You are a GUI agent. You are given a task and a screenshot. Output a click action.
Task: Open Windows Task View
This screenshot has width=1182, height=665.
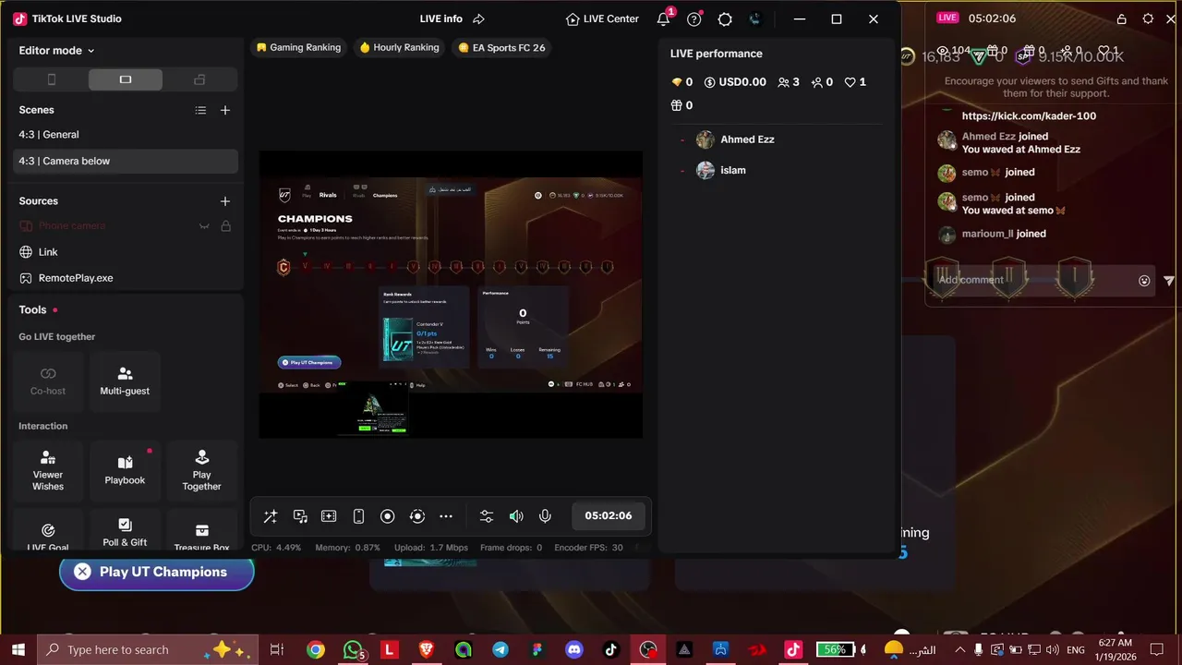[276, 650]
